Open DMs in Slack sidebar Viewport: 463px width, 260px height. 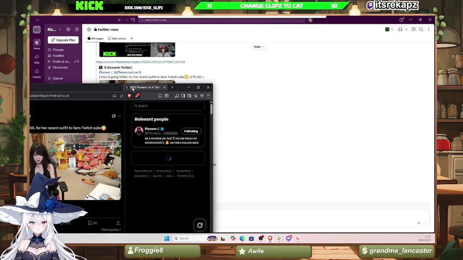tap(37, 58)
